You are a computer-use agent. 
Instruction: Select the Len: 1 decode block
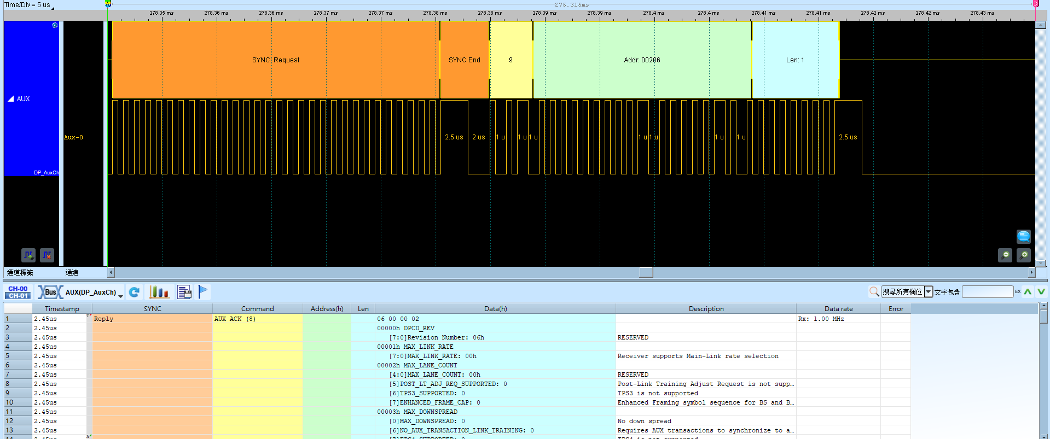796,60
